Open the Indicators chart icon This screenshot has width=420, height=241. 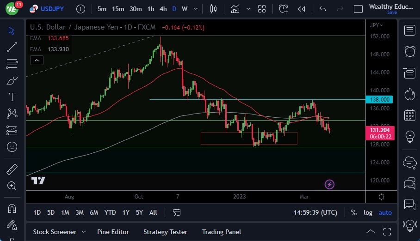tap(235, 9)
